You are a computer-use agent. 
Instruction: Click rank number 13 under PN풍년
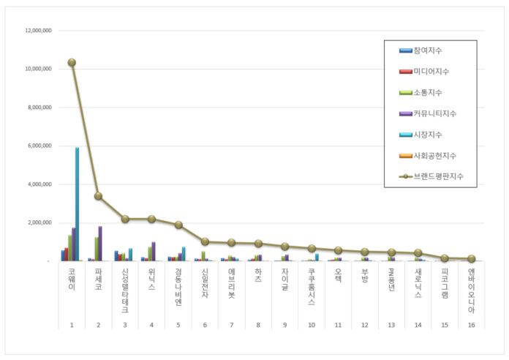click(x=391, y=325)
